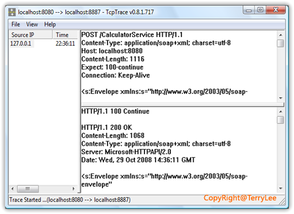Click the 22:36:11 time cell
This screenshot has width=294, height=214.
[x=65, y=44]
